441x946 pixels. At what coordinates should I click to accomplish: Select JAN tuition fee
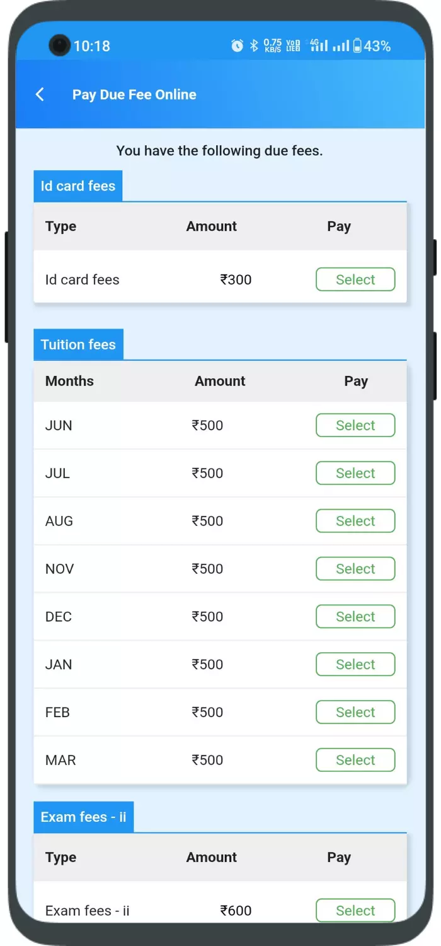[x=355, y=664]
